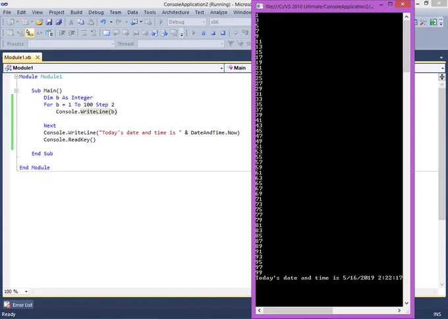This screenshot has width=448, height=319.
Task: Save Module1.vb with the floppy disk icon
Action: tap(49, 22)
